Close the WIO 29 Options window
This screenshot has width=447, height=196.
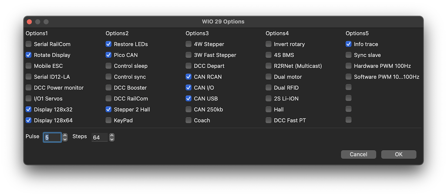[29, 22]
